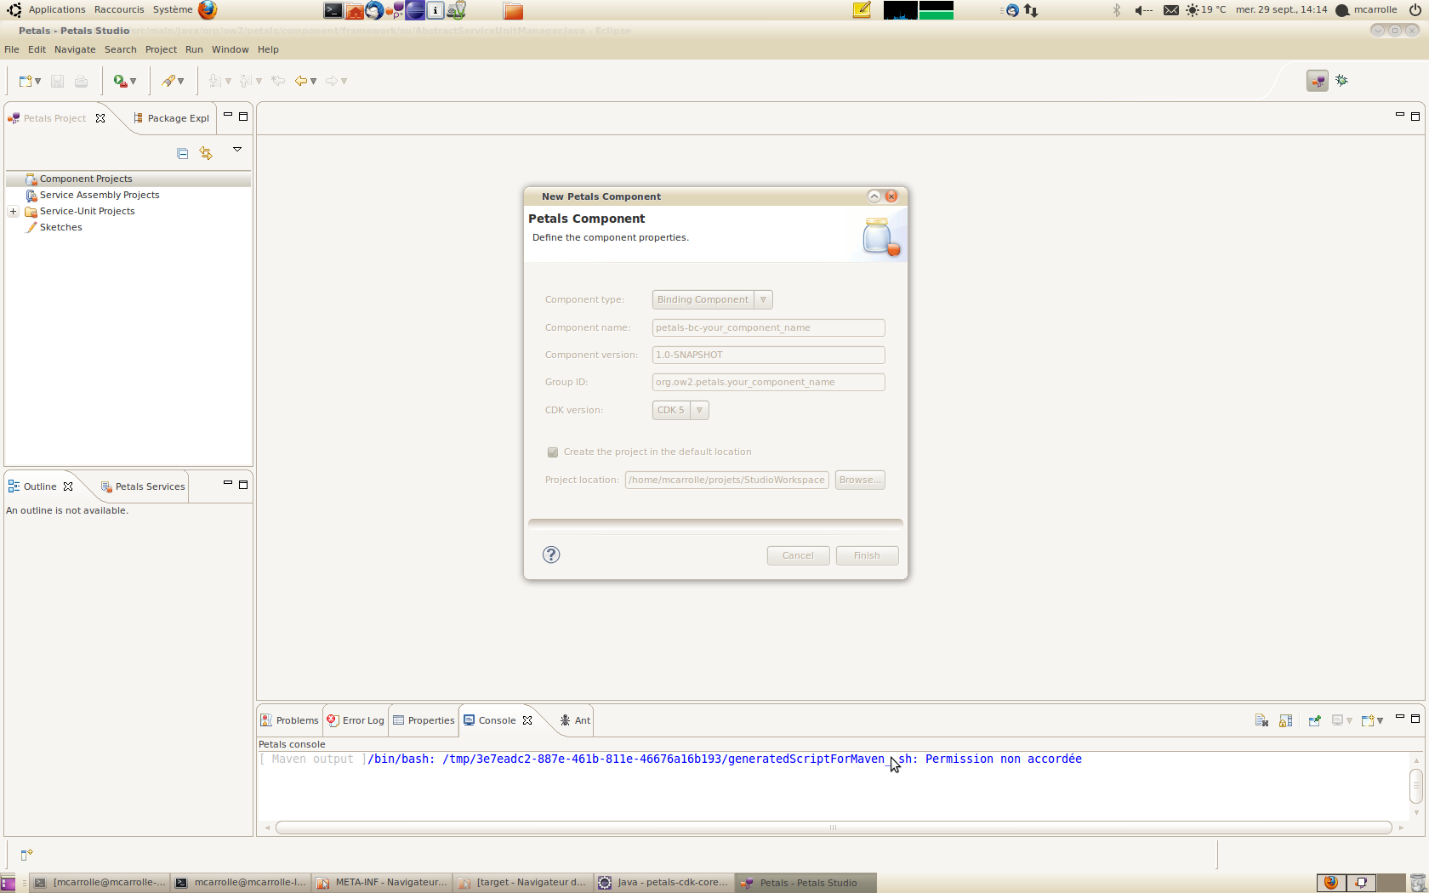Open the New wizard toolbar icon
The width and height of the screenshot is (1429, 893).
26,81
